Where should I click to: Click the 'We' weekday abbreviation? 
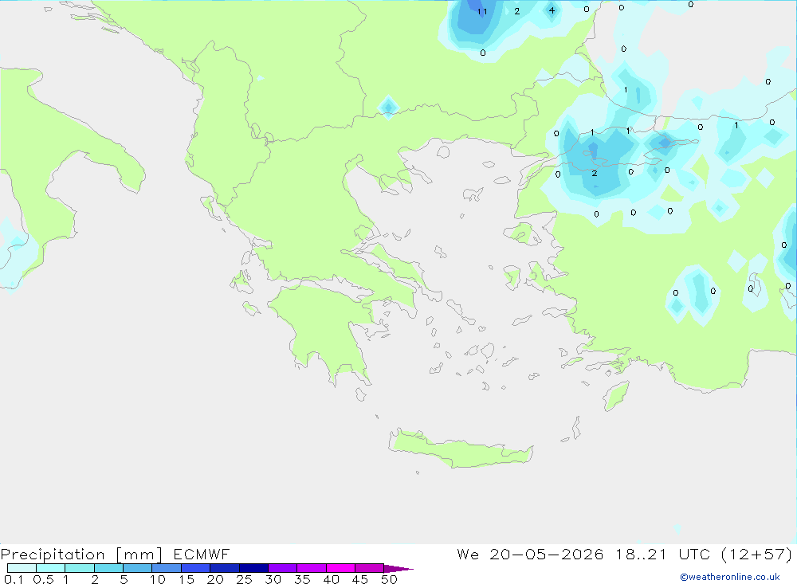point(468,554)
